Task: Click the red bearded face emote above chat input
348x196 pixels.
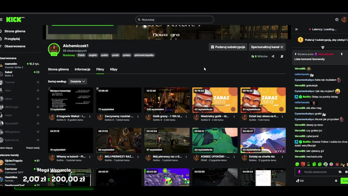Action: point(303,164)
